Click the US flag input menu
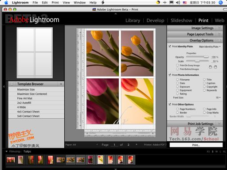The image size is (227, 170). tap(185, 3)
